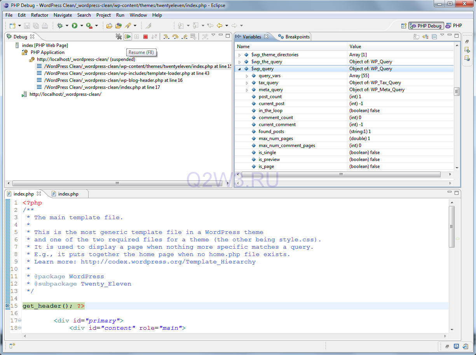Click Show Logical Structure icon in Variables

pyautogui.click(x=425, y=37)
